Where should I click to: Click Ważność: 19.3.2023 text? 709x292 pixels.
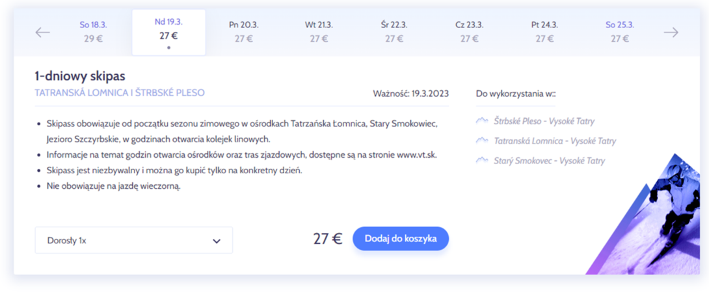point(411,94)
